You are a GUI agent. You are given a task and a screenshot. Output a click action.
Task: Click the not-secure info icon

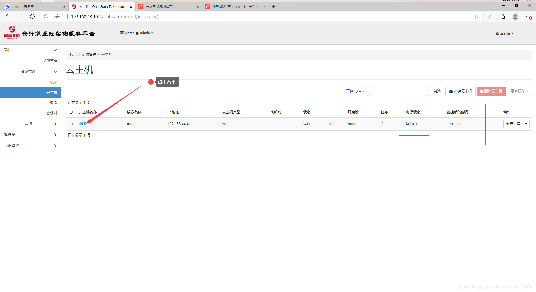[46, 16]
